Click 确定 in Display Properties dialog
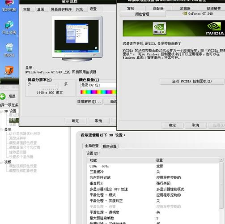225x224 pixels. [x=75, y=121]
